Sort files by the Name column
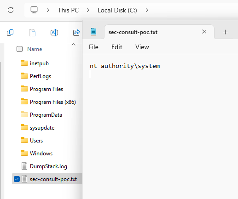 click(x=35, y=49)
